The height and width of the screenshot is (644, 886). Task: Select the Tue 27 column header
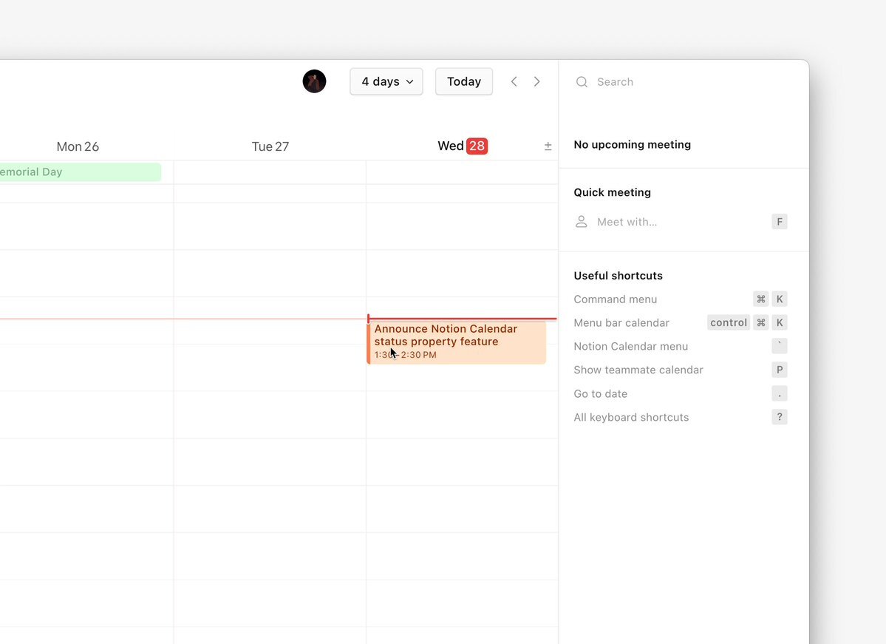pos(270,146)
